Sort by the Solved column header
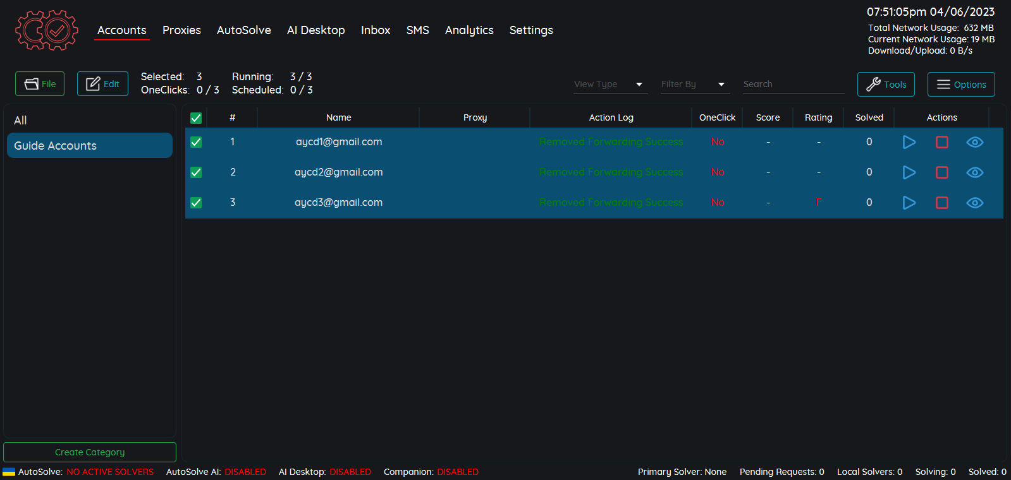The image size is (1011, 480). tap(869, 117)
